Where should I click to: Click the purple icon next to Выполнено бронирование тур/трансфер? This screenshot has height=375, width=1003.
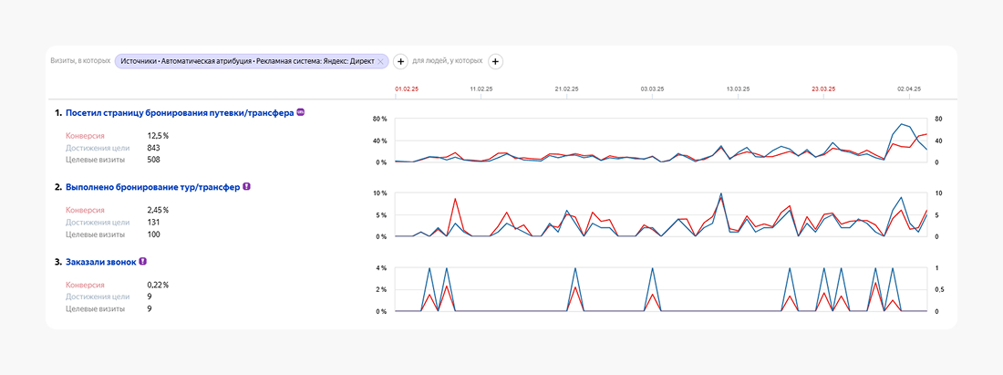point(246,187)
